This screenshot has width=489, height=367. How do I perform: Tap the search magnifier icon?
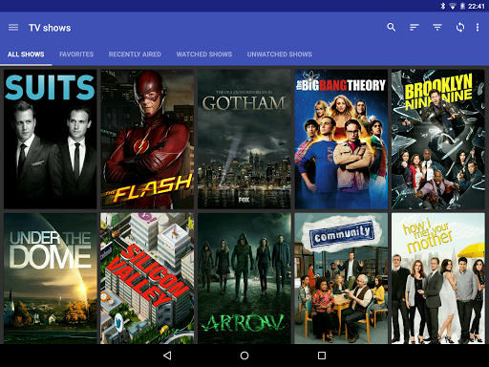click(392, 28)
